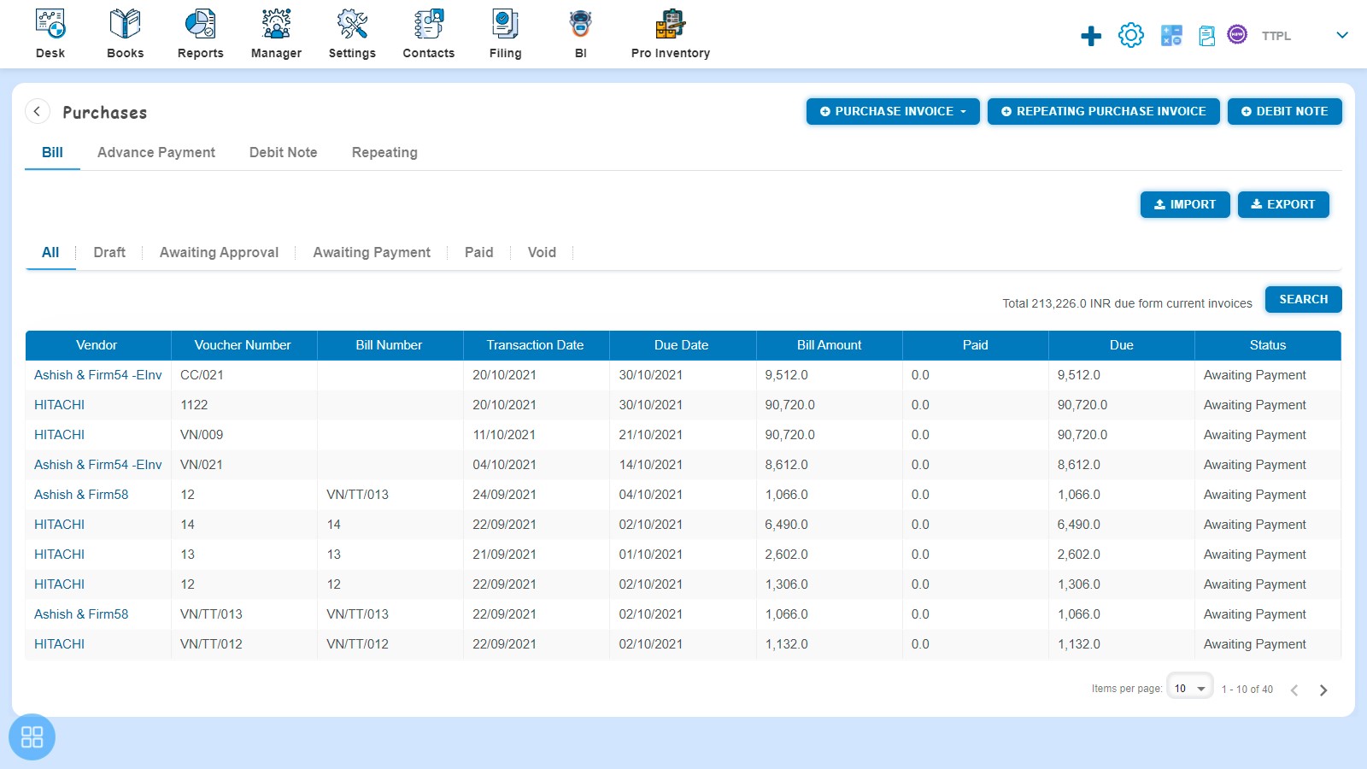Switch to the Repeating tab
1367x769 pixels.
click(x=384, y=152)
